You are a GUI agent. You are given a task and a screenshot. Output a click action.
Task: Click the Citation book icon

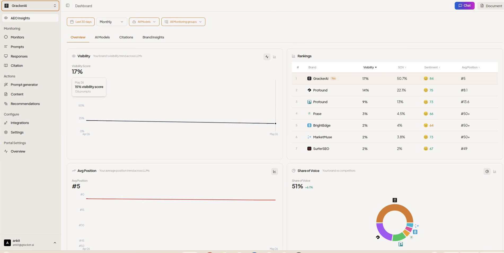pyautogui.click(x=6, y=66)
